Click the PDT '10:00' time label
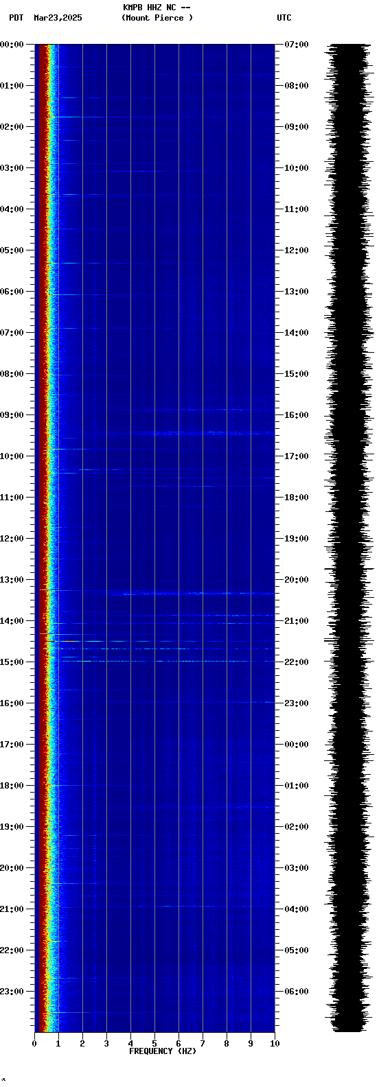Image resolution: width=379 pixels, height=1087 pixels. click(12, 456)
